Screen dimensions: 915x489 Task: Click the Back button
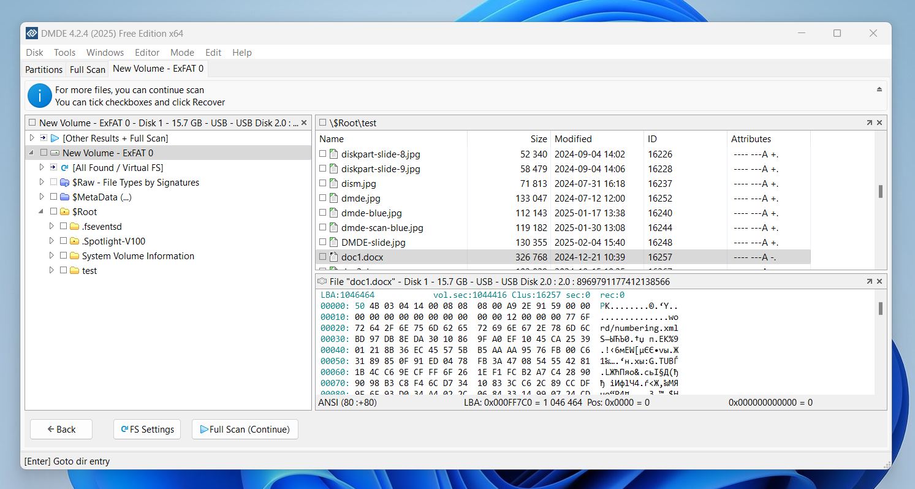pyautogui.click(x=61, y=430)
